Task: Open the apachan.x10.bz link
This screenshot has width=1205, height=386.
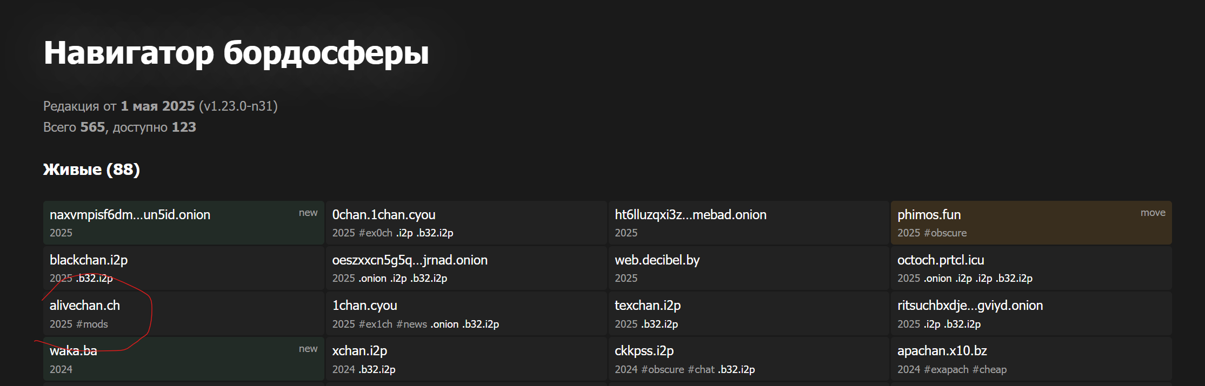Action: [942, 351]
